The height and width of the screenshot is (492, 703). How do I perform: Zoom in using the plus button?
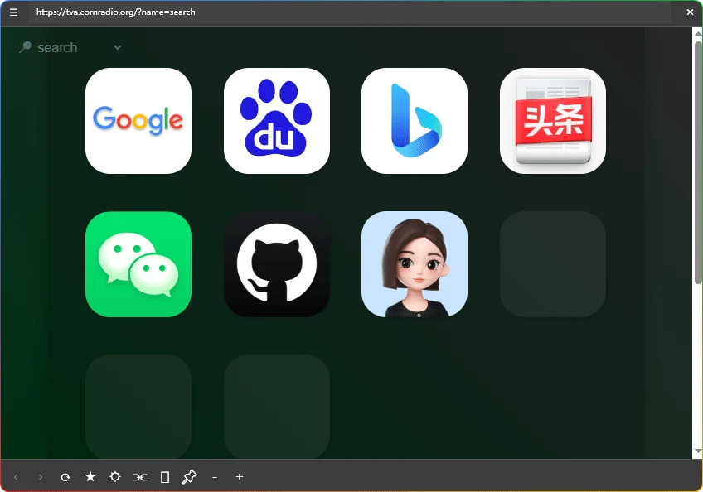240,476
